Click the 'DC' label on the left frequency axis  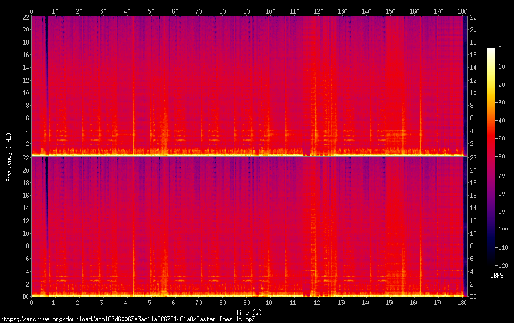click(25, 296)
